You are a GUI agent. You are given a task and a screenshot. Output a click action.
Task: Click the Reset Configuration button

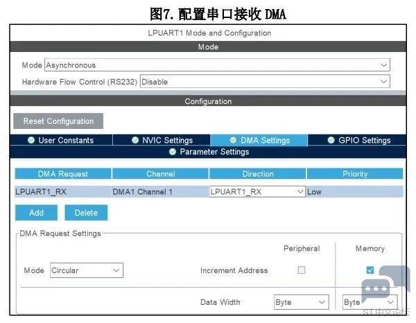[58, 121]
